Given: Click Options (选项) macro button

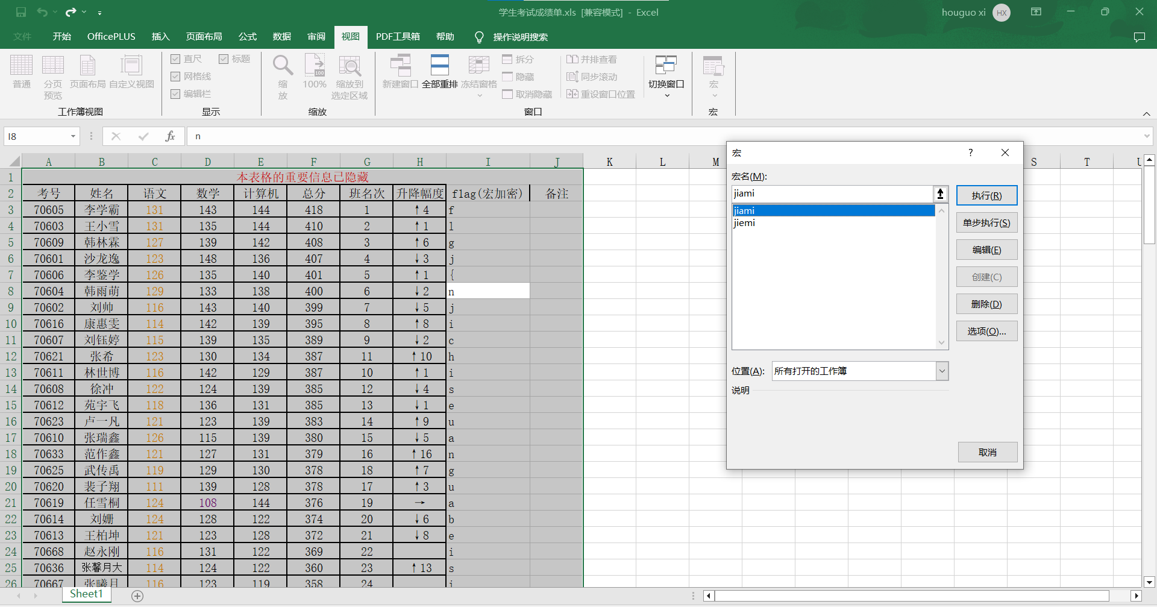Looking at the screenshot, I should coord(986,331).
